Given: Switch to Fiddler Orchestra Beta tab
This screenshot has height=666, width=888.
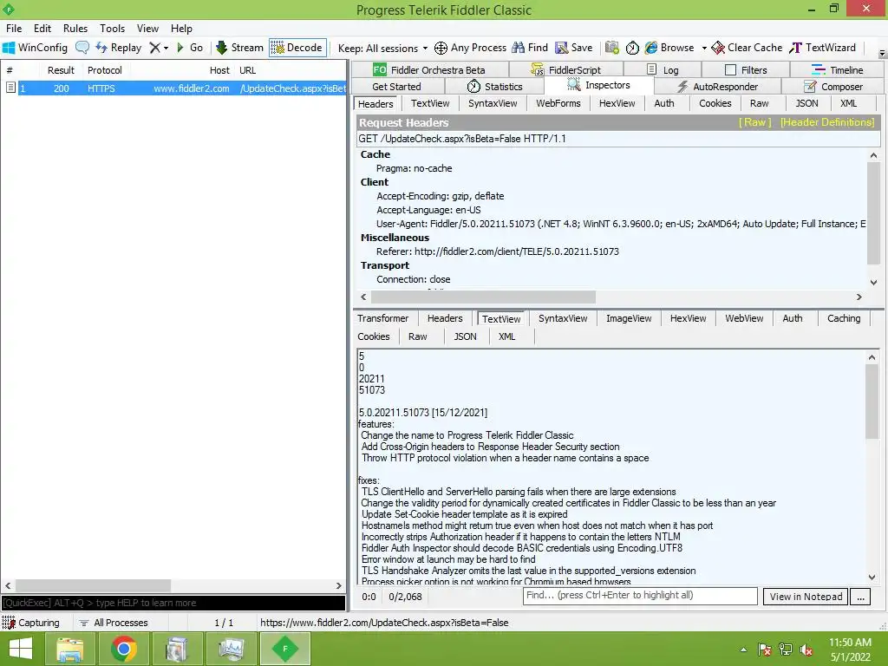Looking at the screenshot, I should point(428,69).
